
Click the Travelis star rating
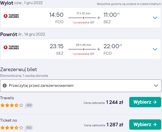click(12, 105)
